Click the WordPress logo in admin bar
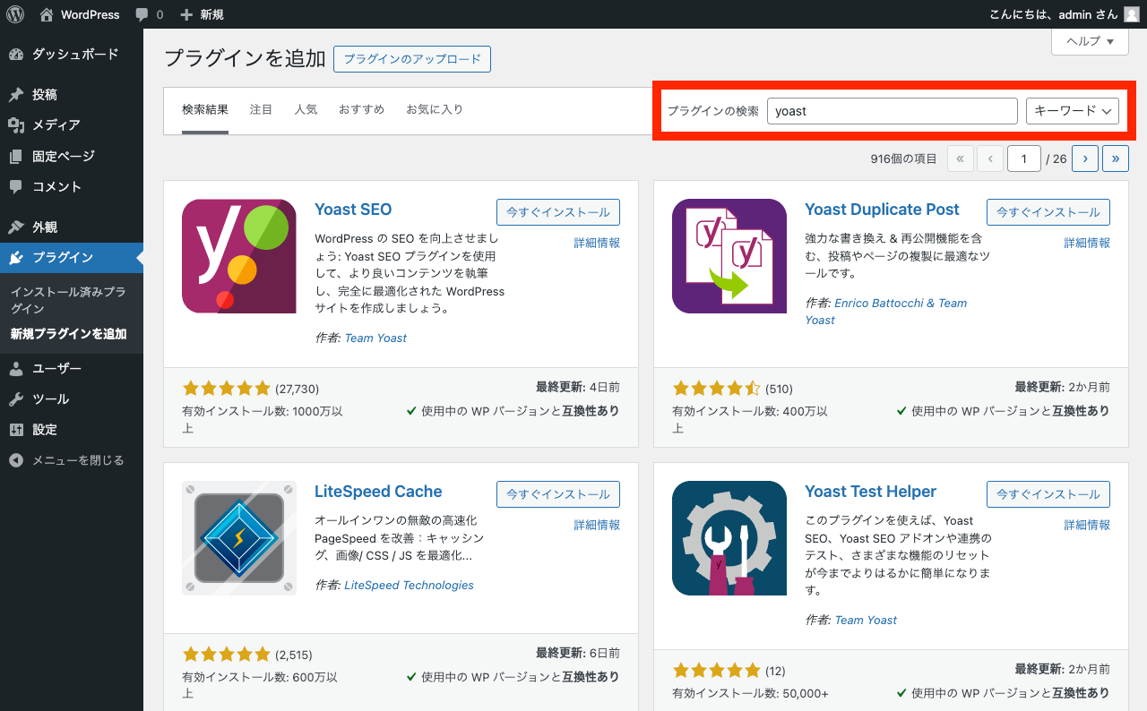The image size is (1147, 711). [15, 14]
